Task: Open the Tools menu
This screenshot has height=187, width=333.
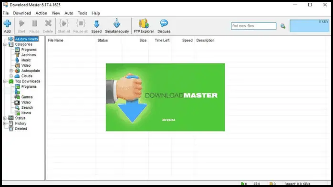Action: click(83, 13)
